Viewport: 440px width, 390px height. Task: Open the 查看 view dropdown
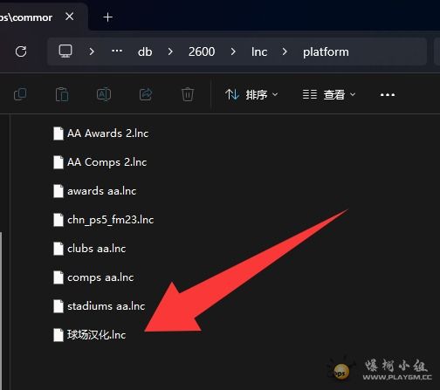[x=329, y=94]
